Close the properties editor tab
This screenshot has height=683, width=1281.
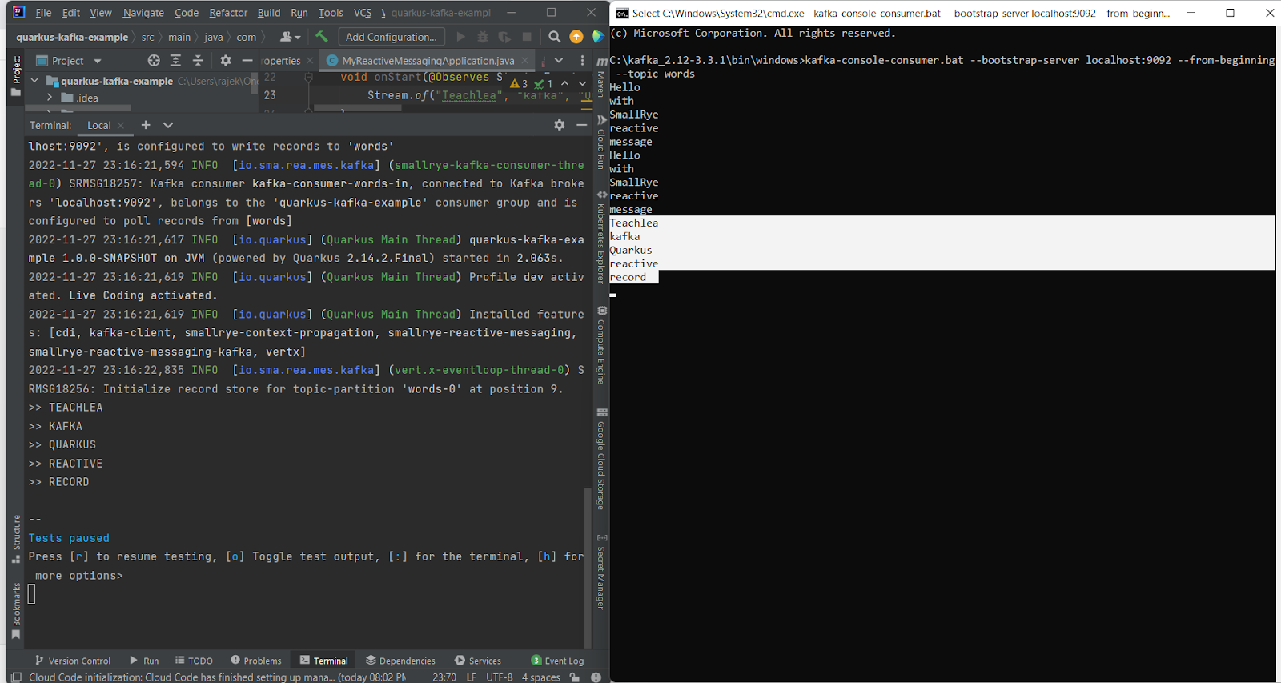tap(310, 61)
